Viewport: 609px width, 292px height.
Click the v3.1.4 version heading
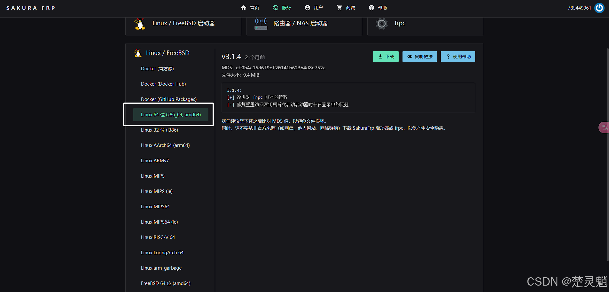[x=231, y=57]
